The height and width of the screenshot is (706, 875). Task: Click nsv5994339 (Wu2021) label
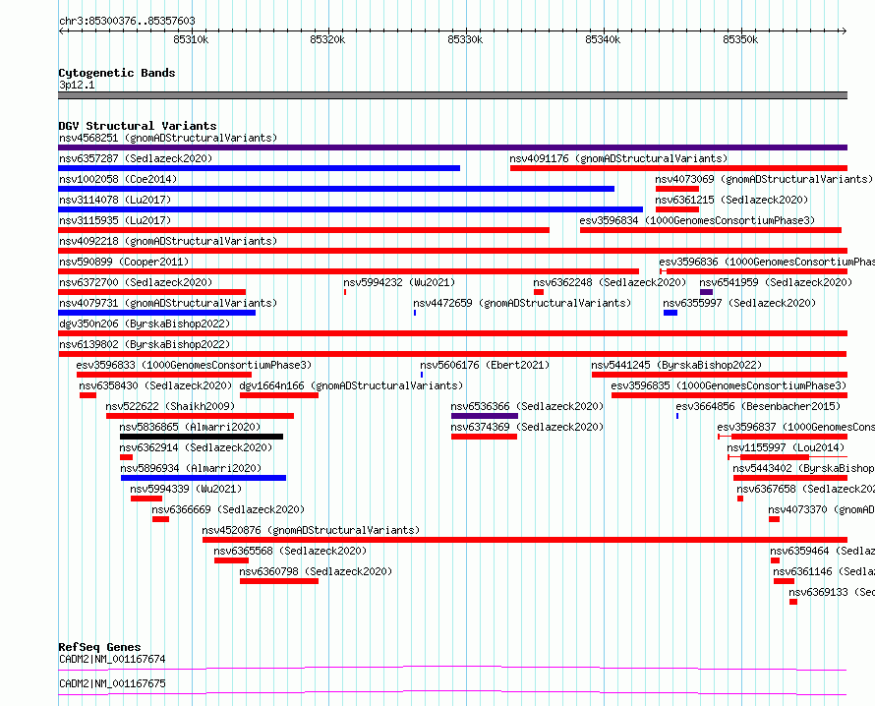186,489
